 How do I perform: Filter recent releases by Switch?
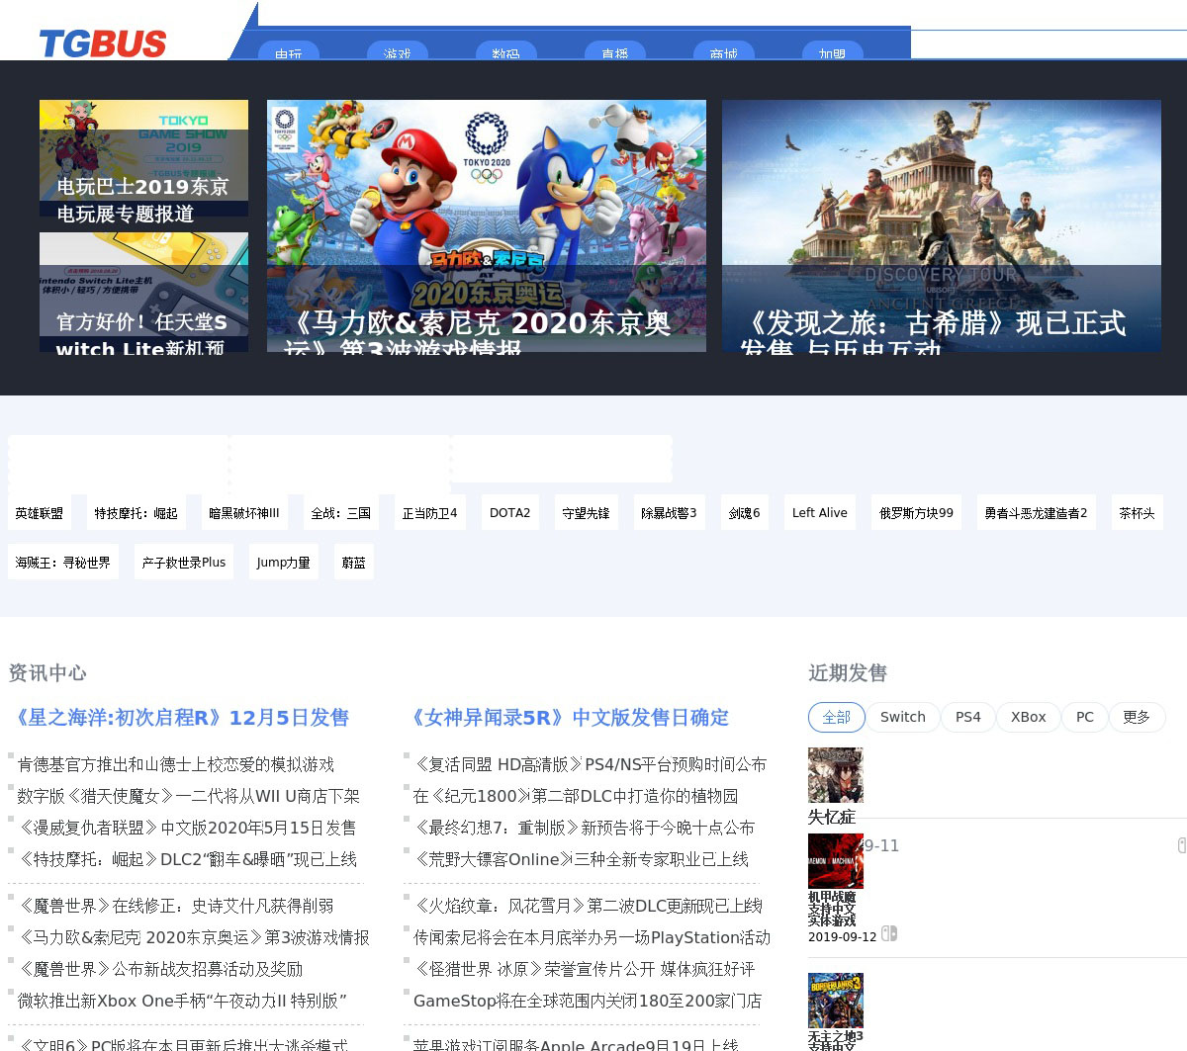point(902,717)
